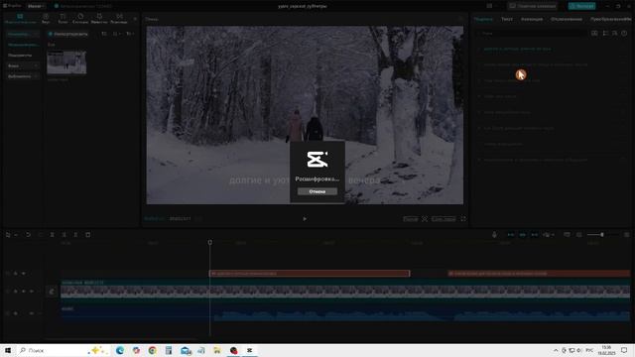Click the Export button

582,6
